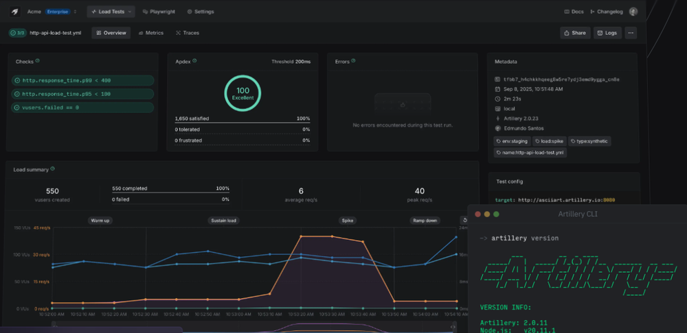
Task: Click the Ramp down phase marker
Action: point(425,220)
